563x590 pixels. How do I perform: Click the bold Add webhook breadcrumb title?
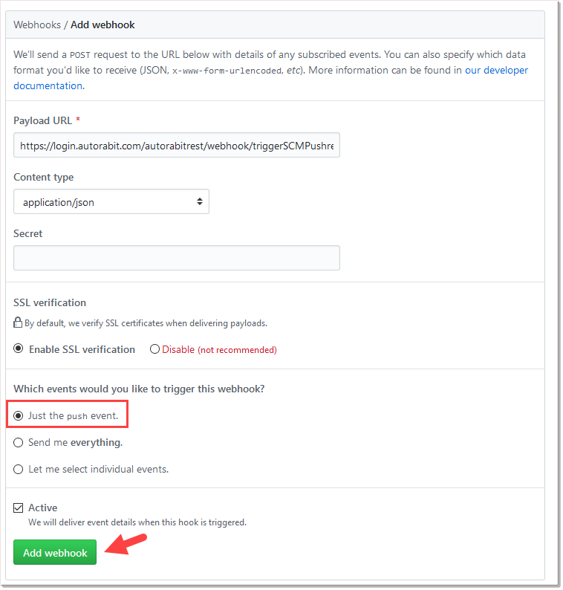click(x=102, y=25)
